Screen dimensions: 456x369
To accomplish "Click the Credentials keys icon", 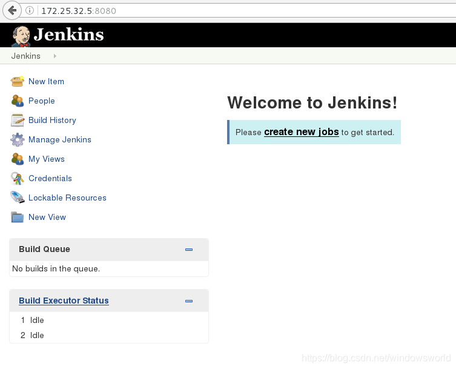I will 17,178.
